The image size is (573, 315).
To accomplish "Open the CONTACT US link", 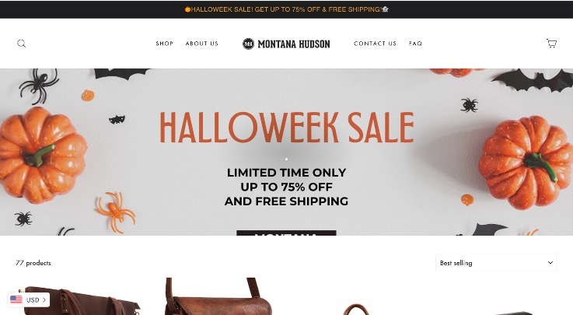I will 375,44.
